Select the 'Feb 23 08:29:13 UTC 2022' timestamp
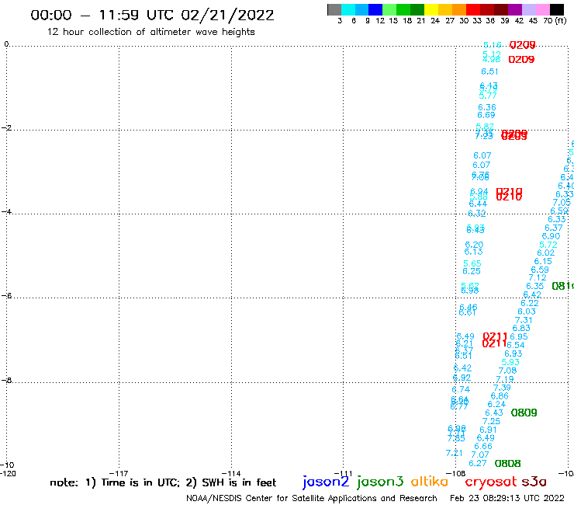The height and width of the screenshot is (505, 574). [507, 499]
